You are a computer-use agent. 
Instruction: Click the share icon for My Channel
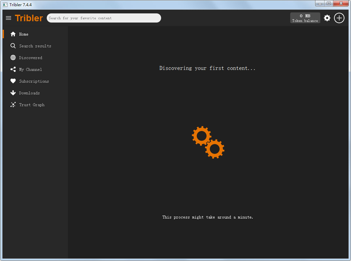13,70
